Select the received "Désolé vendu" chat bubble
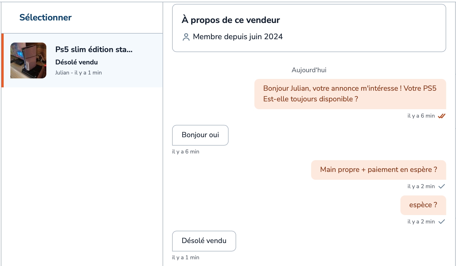 coord(204,241)
